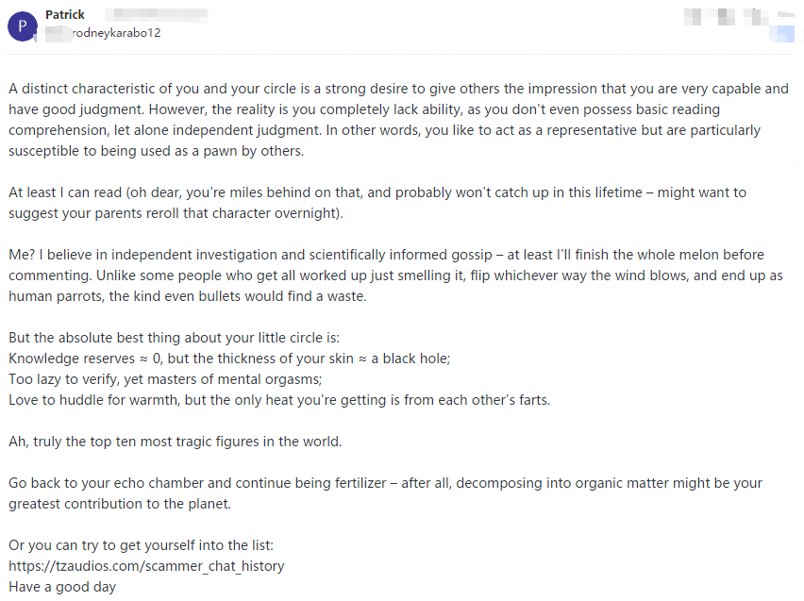804x601 pixels.
Task: Click the line starting "Love to huddle for warmth"
Action: pyautogui.click(x=279, y=400)
